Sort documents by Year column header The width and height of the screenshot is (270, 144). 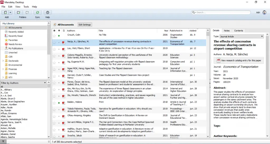tap(166, 31)
